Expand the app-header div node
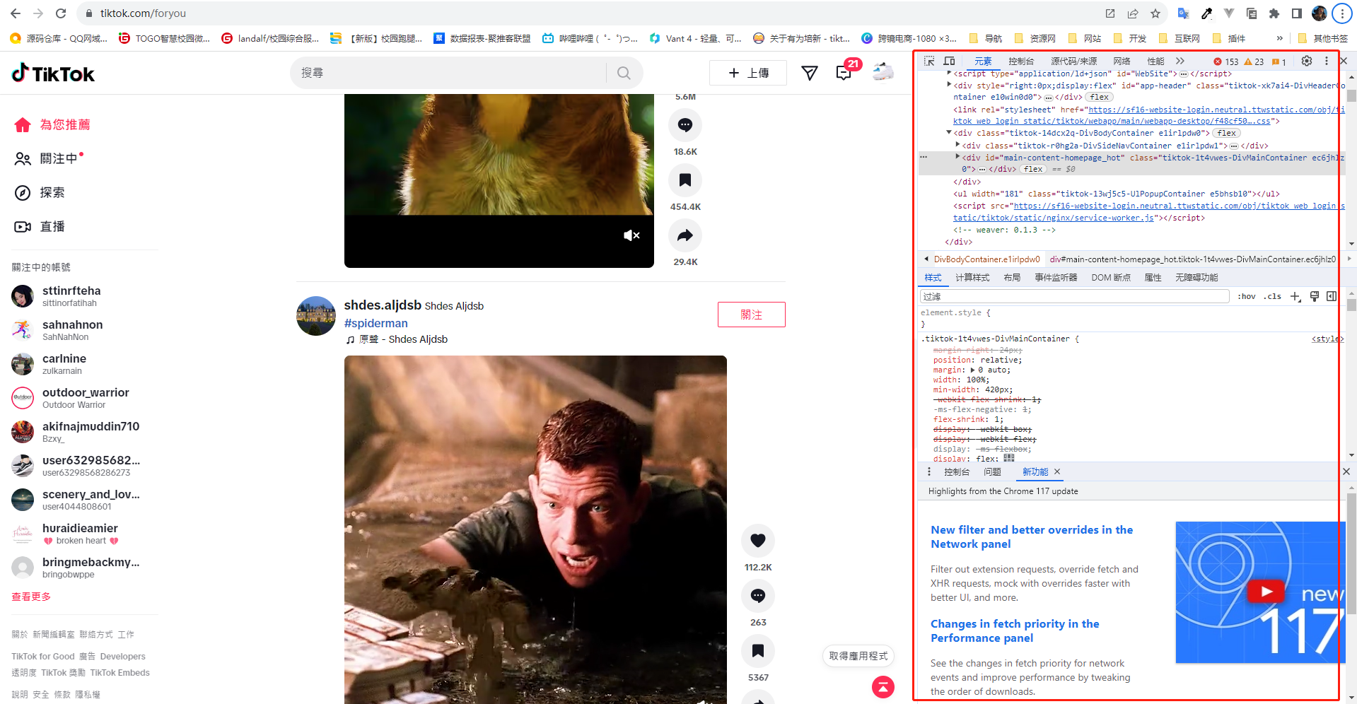The width and height of the screenshot is (1357, 704). tap(949, 84)
